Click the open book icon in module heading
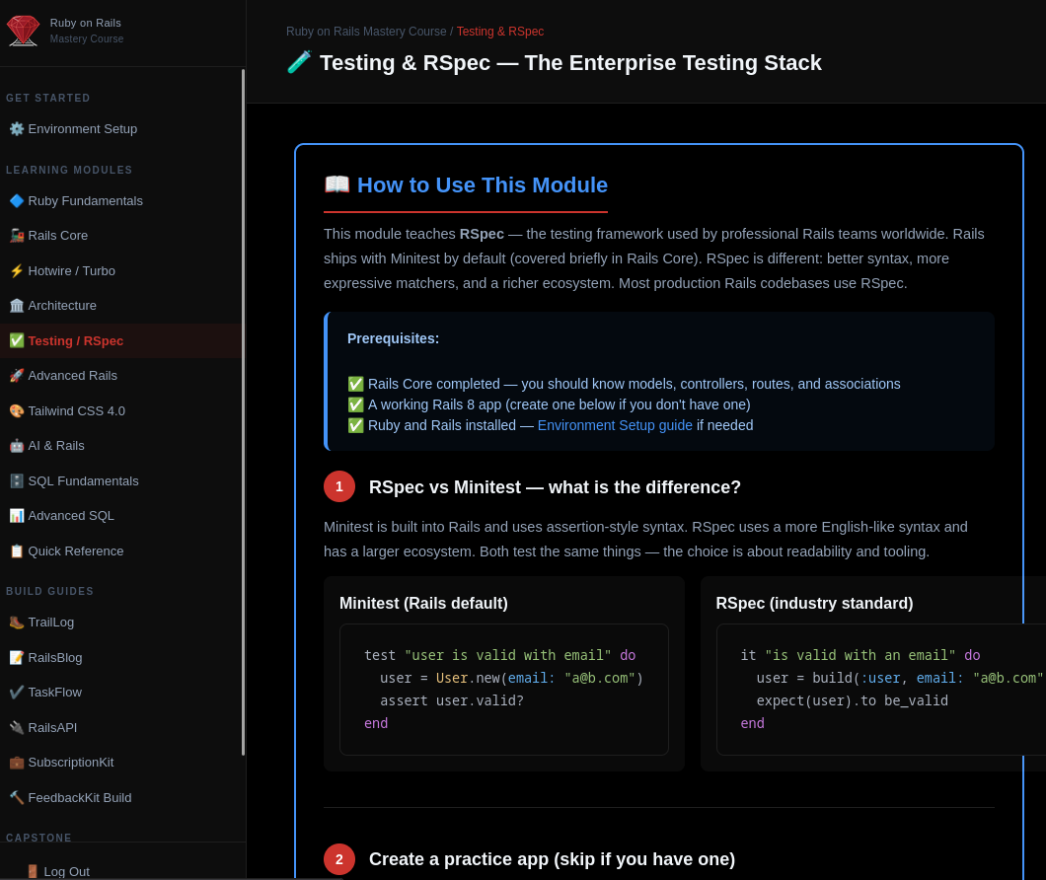Viewport: 1046px width, 880px height. (336, 184)
